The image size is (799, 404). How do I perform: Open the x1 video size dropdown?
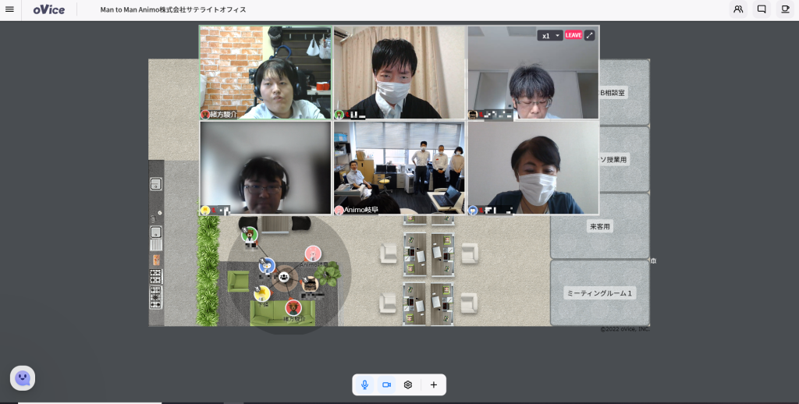click(550, 36)
